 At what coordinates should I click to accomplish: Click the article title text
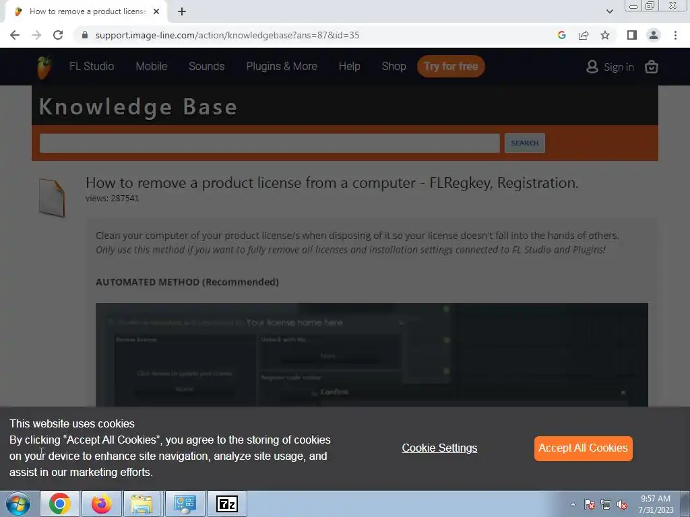pos(332,183)
